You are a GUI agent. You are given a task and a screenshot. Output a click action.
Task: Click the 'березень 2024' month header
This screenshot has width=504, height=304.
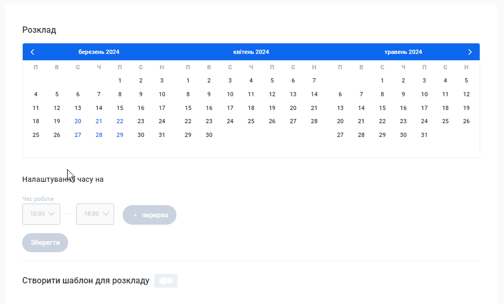(99, 52)
